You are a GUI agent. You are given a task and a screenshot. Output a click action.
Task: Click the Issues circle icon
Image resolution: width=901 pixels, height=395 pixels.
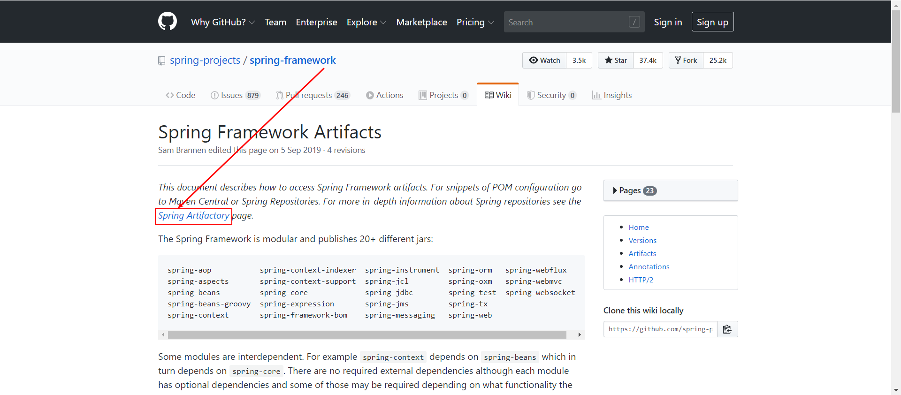214,95
